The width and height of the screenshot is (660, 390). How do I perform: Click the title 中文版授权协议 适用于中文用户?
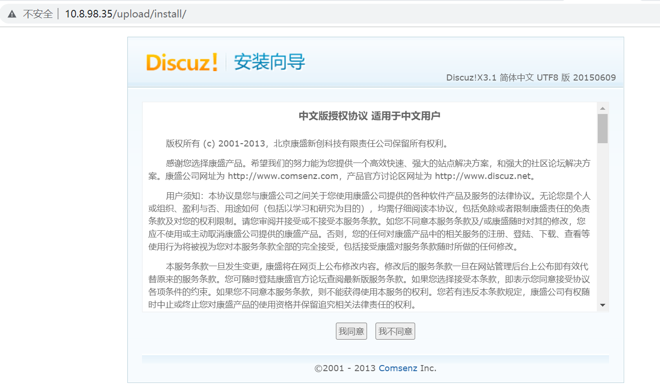(x=369, y=116)
